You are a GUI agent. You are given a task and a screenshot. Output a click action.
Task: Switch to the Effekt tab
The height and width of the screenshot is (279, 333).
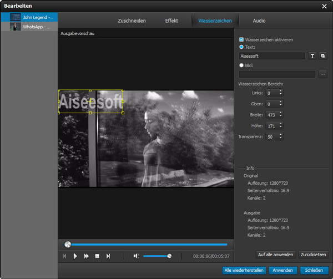tap(171, 21)
